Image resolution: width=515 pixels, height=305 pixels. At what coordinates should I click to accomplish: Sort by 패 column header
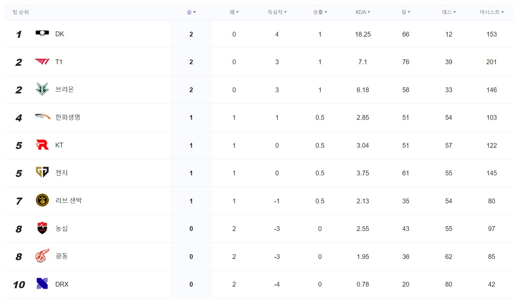[x=234, y=12]
